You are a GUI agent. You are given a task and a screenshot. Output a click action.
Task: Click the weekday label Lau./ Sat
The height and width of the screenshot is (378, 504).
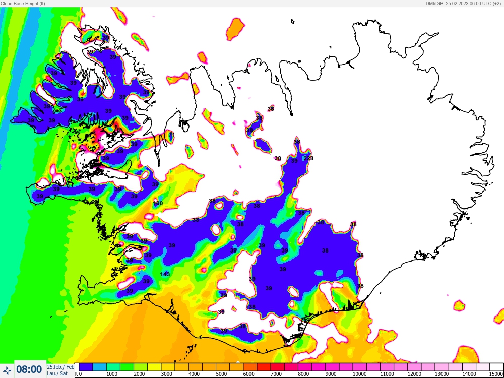(x=57, y=373)
